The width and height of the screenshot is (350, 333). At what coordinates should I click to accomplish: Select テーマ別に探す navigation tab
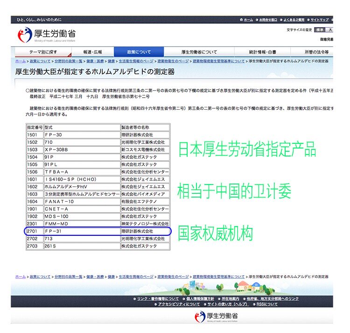click(x=43, y=52)
